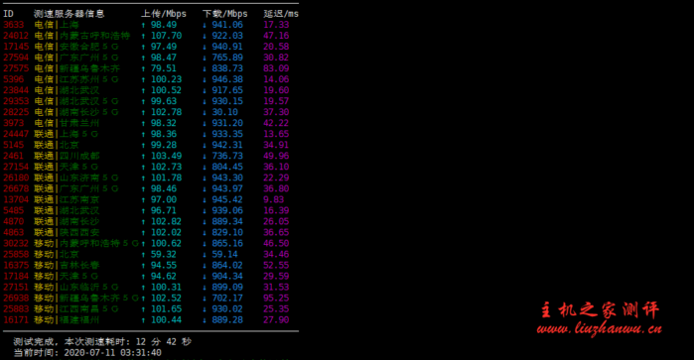This screenshot has width=694, height=360.
Task: Select latency value 83.09
Action: [x=276, y=68]
